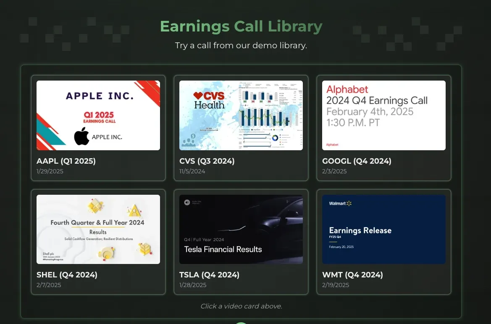Click the AAPL (Q1 2025) title label
491x324 pixels.
click(66, 161)
